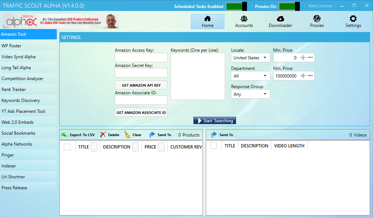The image size is (373, 218).
Task: Check the select-all videos checkbox
Action: [213, 146]
